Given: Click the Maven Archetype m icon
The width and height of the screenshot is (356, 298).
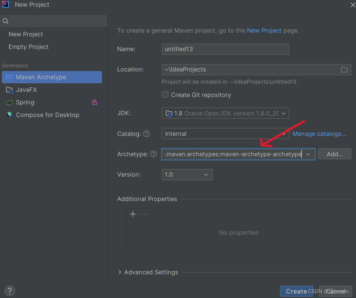Looking at the screenshot, I should [9, 77].
